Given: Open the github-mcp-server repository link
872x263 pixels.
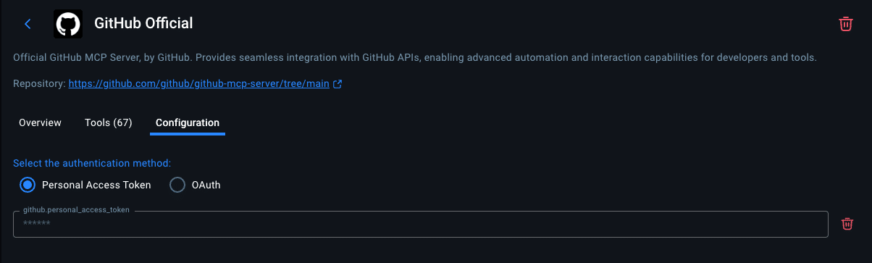Looking at the screenshot, I should pos(199,84).
